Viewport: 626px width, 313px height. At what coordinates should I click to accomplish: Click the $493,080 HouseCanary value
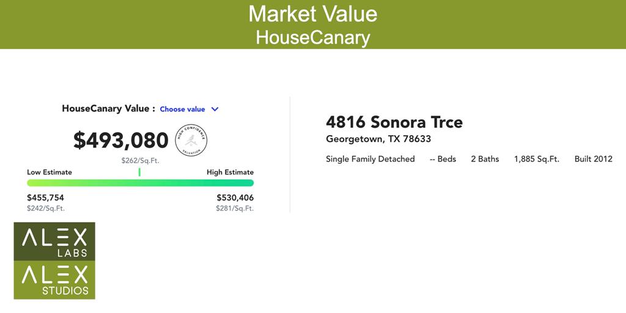[120, 140]
